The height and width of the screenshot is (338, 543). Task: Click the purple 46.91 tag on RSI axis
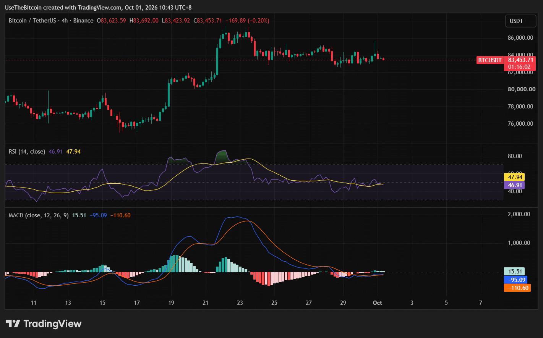coord(514,185)
